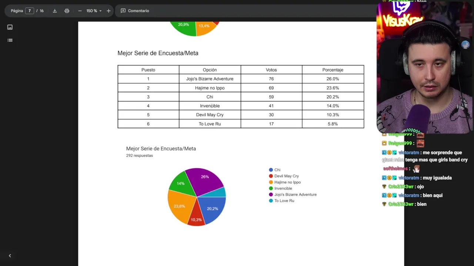
Task: Click the green Invencible legend swatch
Action: tap(271, 188)
